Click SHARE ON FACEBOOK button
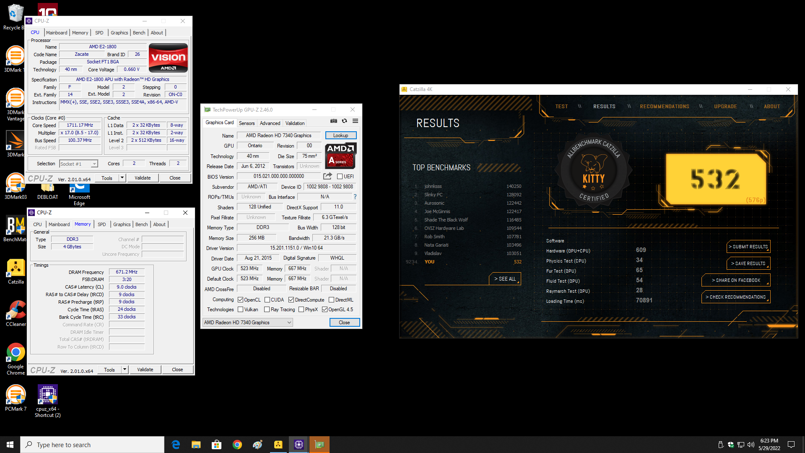This screenshot has width=805, height=453. coord(736,280)
